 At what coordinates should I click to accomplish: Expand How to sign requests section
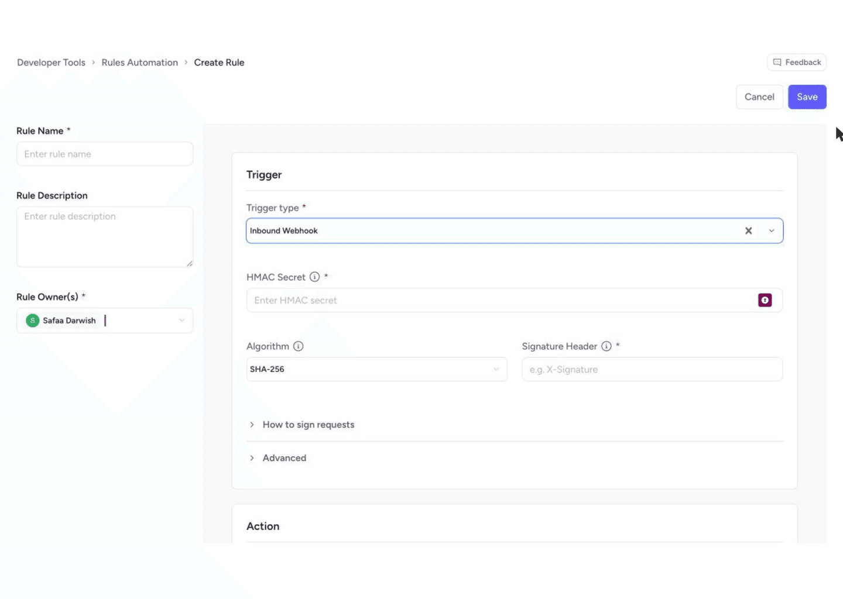(x=302, y=425)
